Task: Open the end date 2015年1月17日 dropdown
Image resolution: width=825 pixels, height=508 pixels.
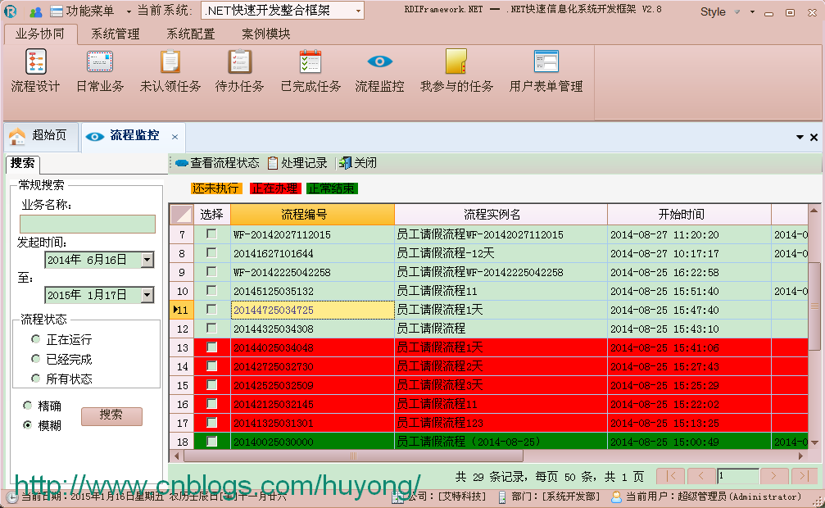Action: pos(147,295)
